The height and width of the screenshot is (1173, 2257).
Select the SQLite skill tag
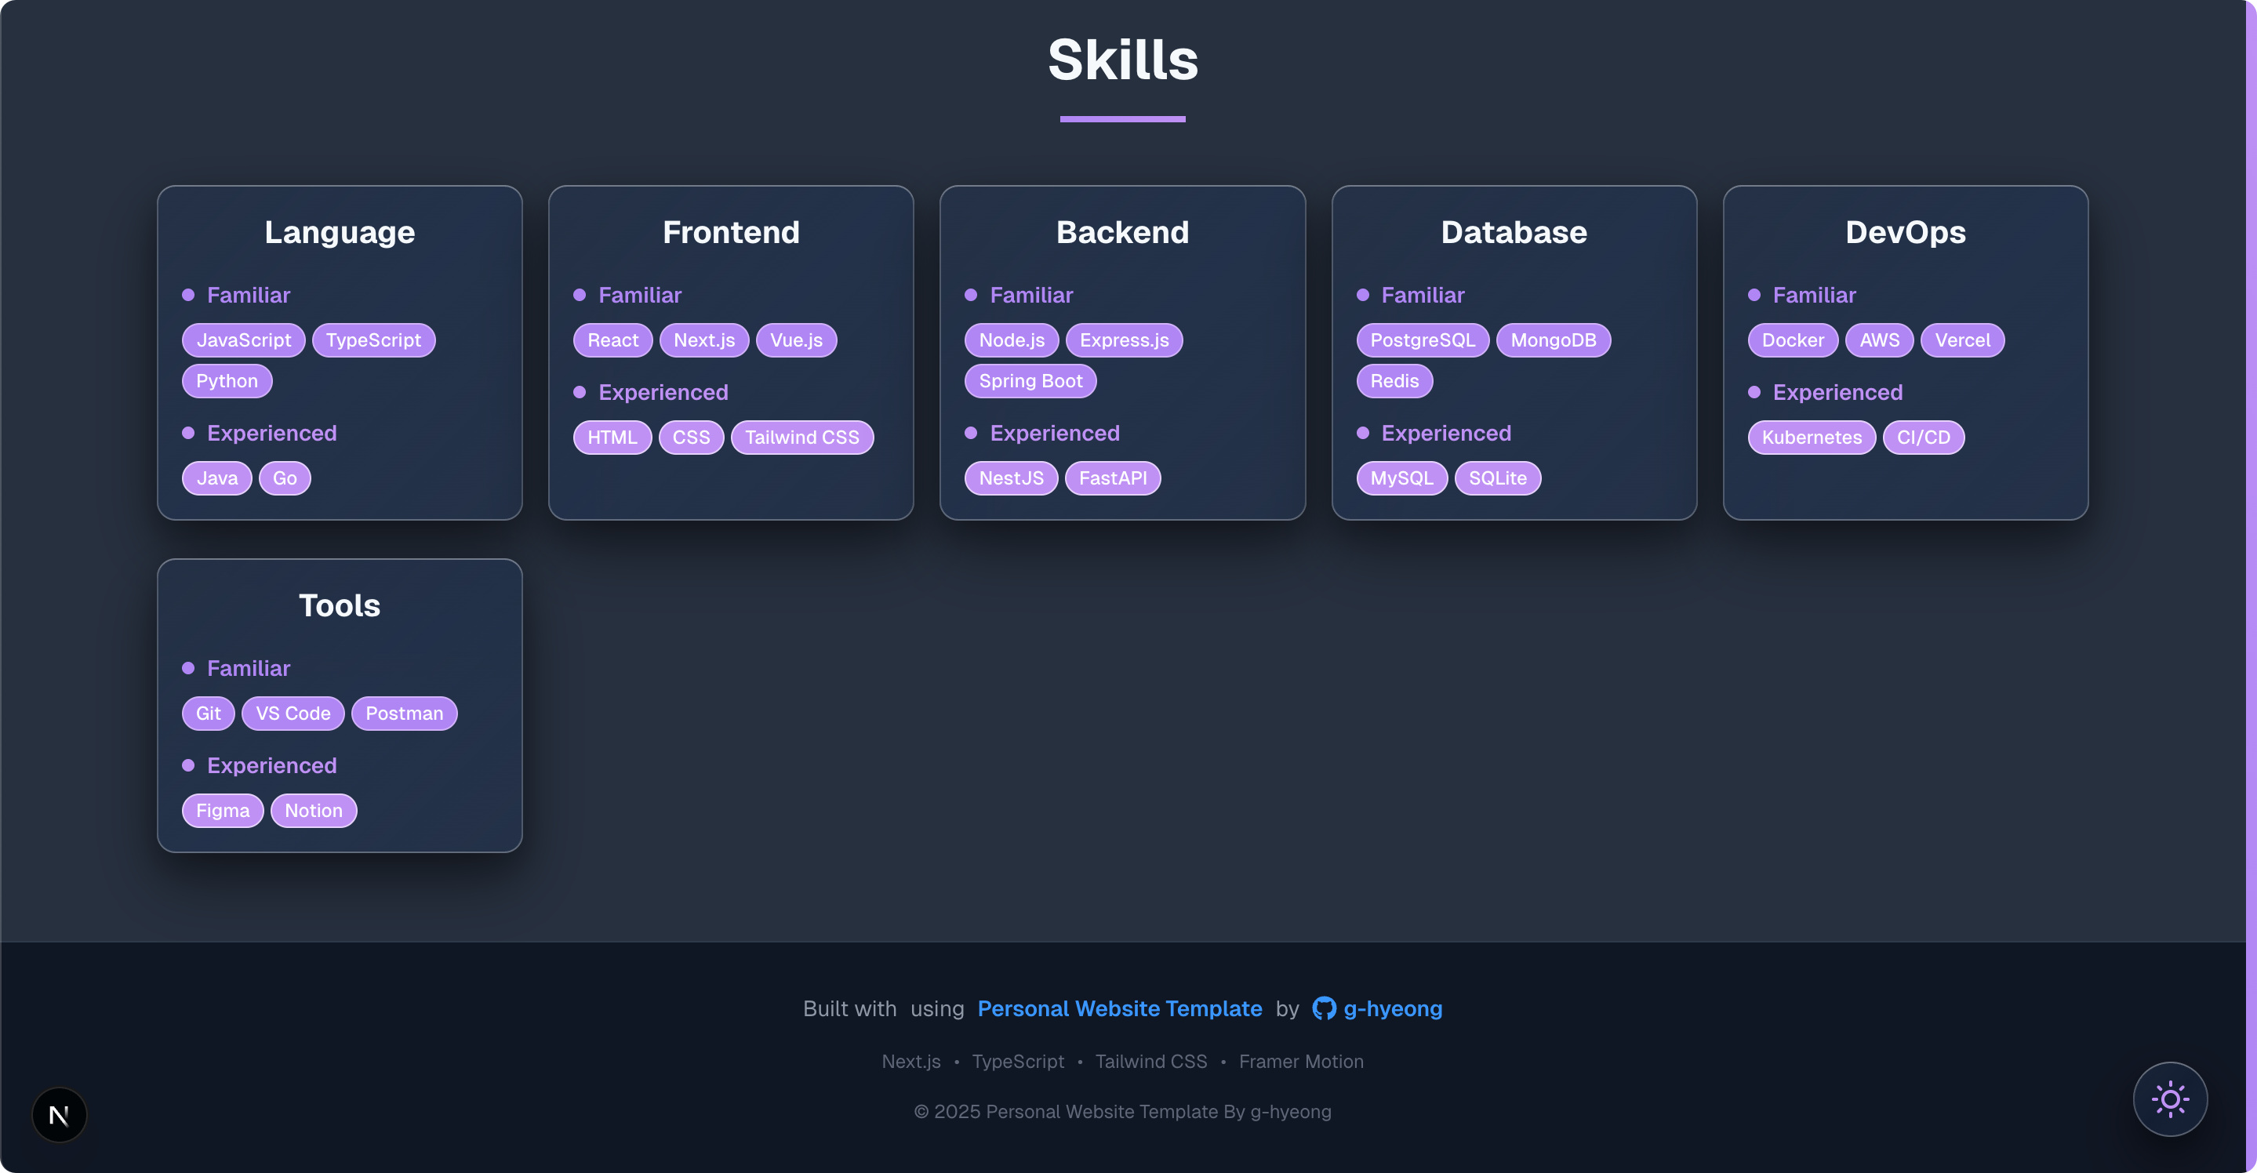point(1497,478)
